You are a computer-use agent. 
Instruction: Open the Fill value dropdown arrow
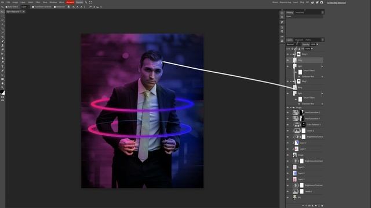click(x=312, y=49)
